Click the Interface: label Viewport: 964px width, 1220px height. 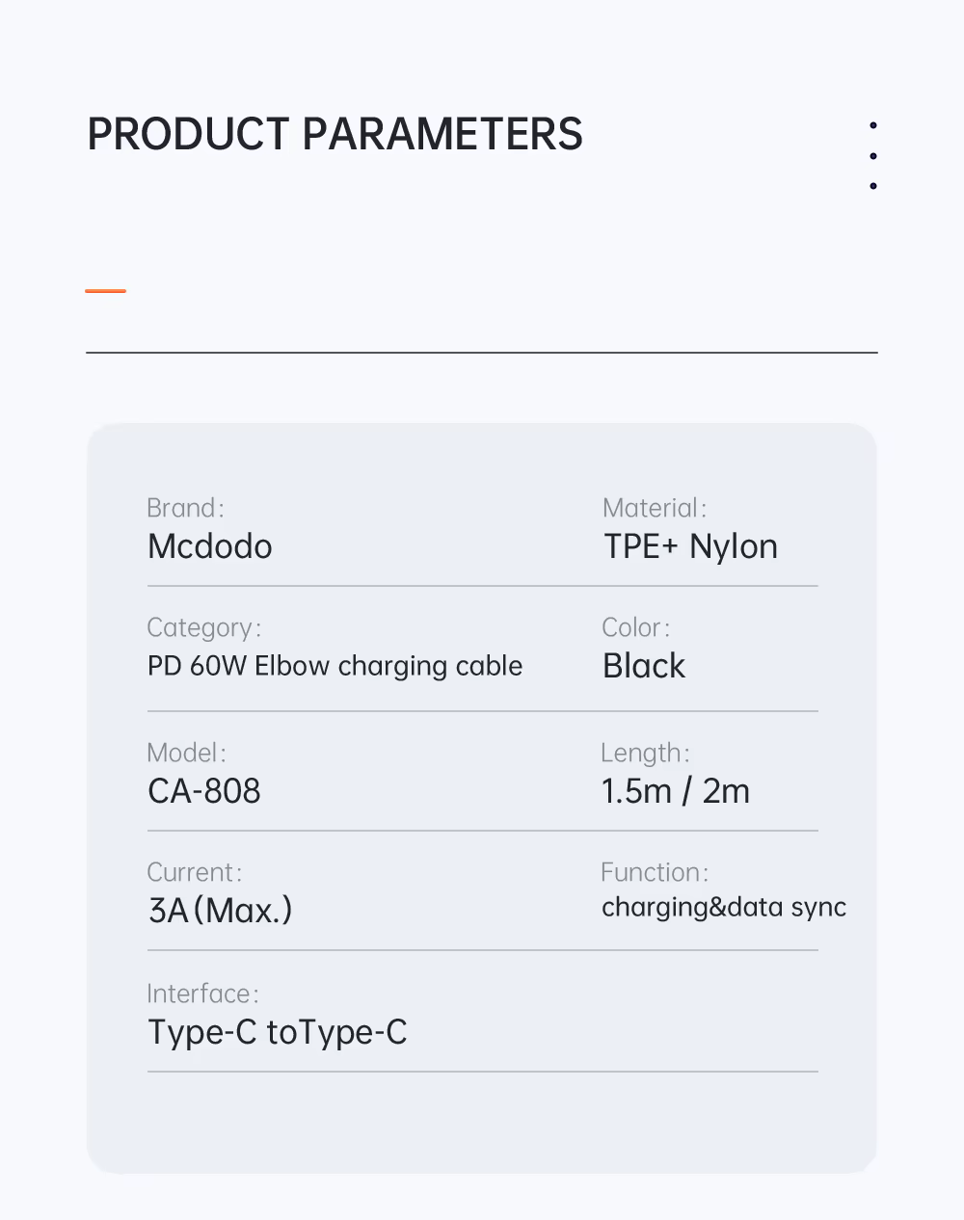[203, 994]
